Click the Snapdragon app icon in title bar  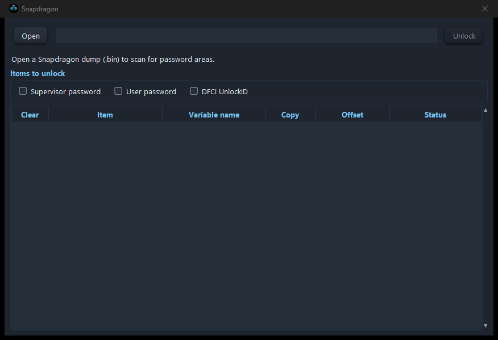[14, 9]
